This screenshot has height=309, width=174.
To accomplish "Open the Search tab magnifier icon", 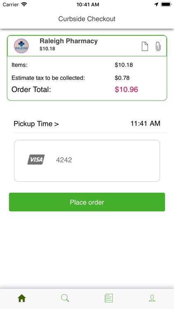I will [x=65, y=298].
